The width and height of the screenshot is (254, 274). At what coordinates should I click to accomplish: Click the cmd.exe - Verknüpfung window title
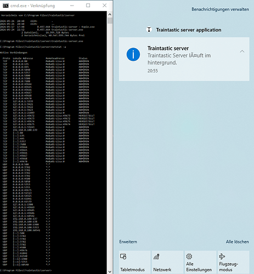click(32, 5)
